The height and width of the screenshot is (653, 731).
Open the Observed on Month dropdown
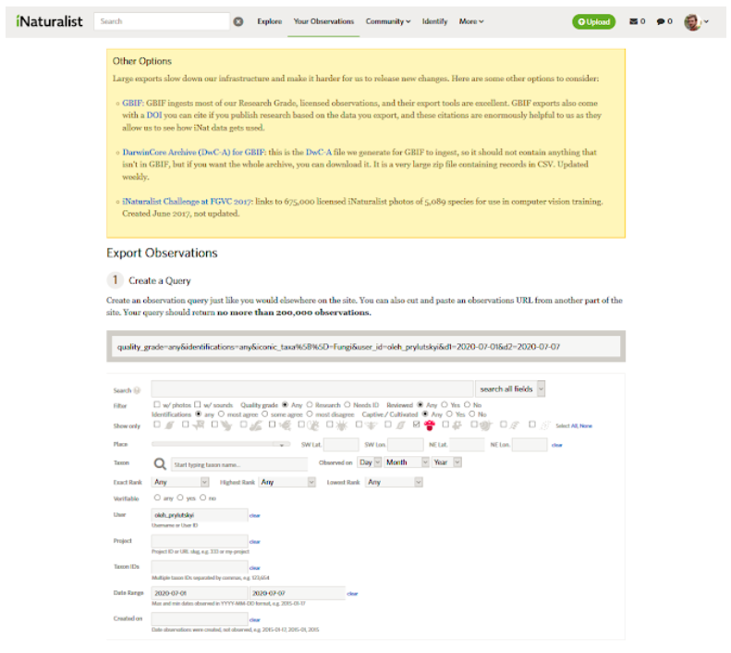click(x=406, y=462)
